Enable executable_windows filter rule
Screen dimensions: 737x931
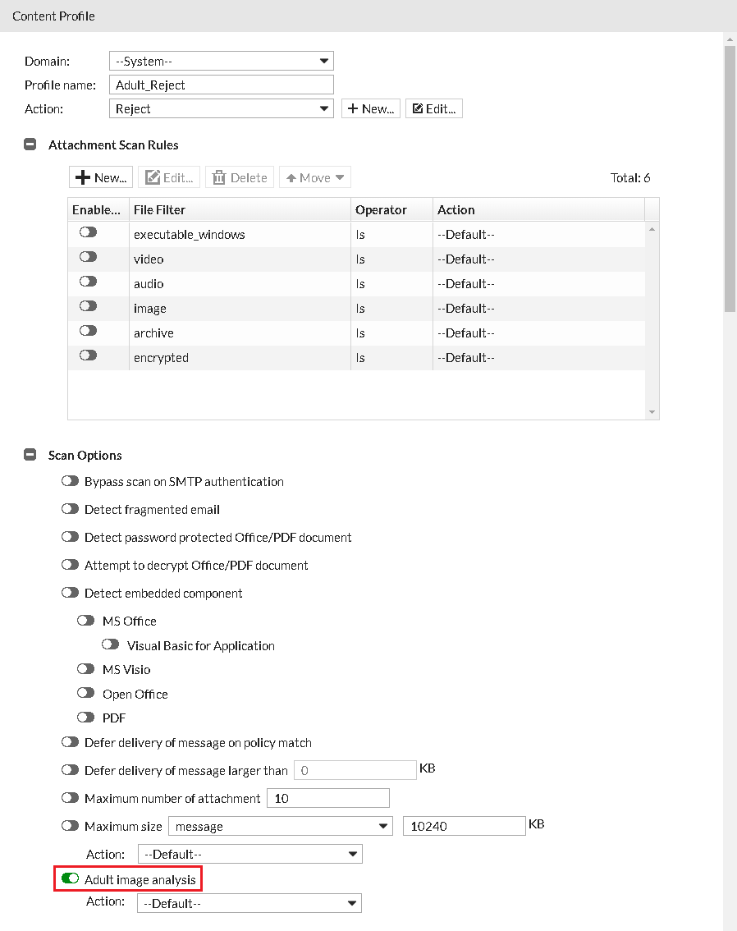(88, 233)
